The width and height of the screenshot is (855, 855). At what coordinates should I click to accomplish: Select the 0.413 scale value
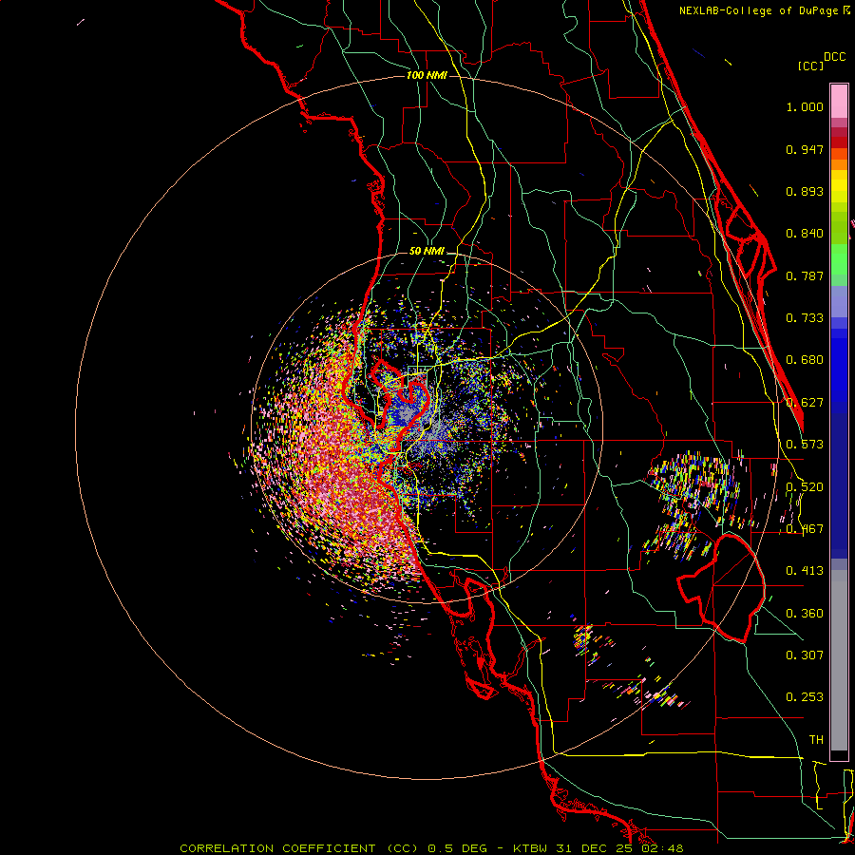pyautogui.click(x=805, y=571)
